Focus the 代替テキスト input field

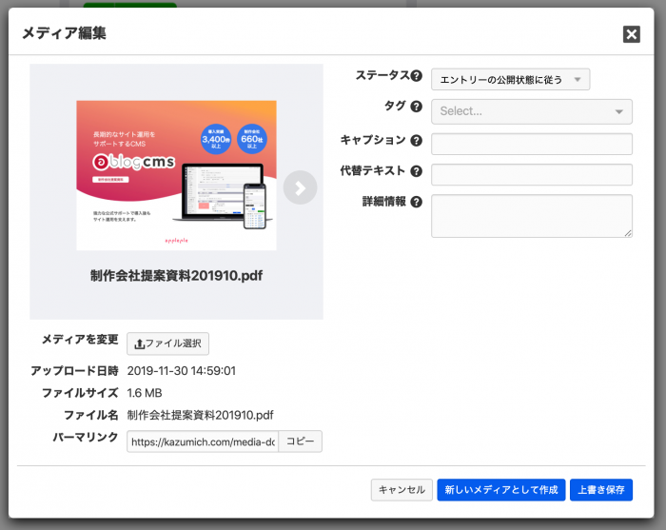532,175
